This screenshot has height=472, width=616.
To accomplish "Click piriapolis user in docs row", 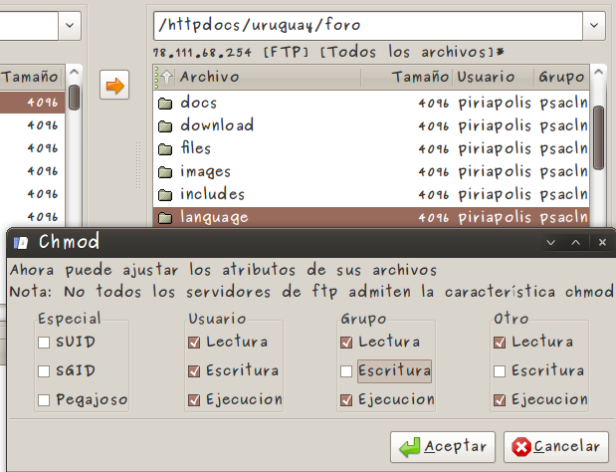I will pyautogui.click(x=495, y=104).
